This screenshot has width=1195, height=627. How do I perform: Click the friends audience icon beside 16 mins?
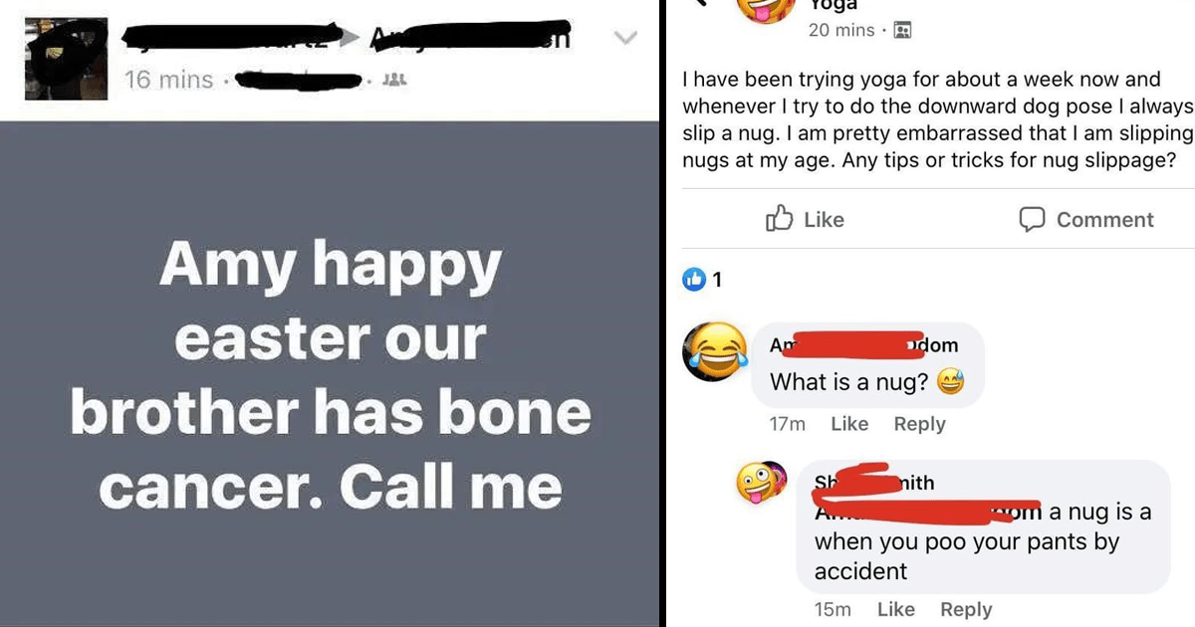pos(394,80)
